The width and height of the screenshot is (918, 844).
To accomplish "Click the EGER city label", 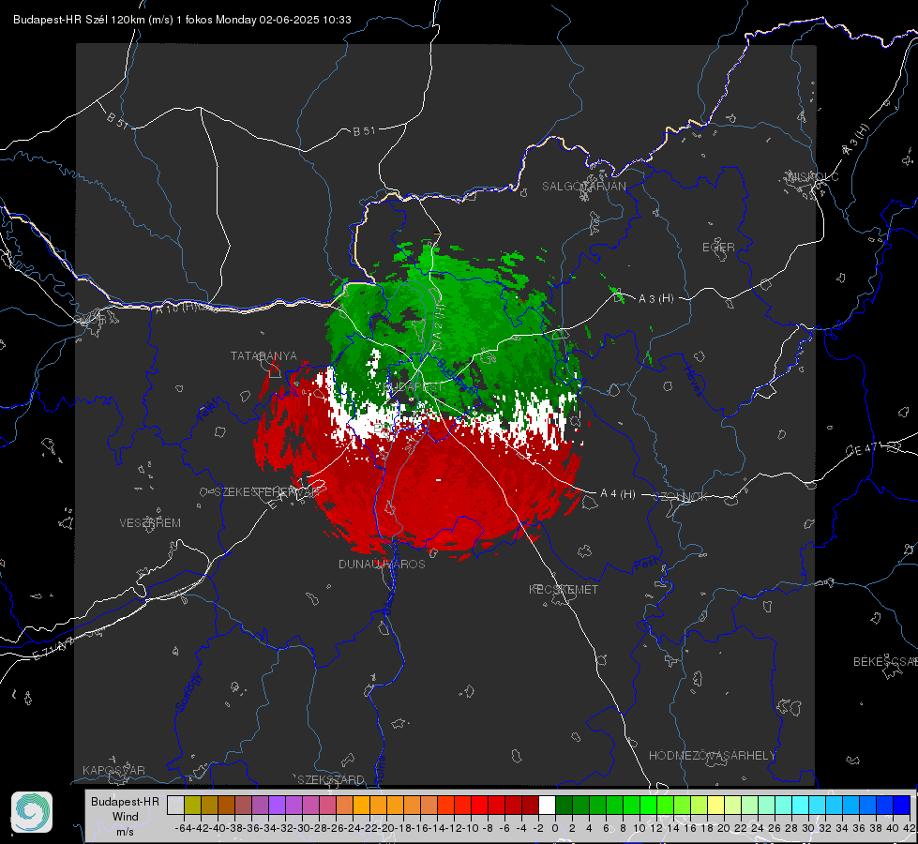I will click(718, 248).
